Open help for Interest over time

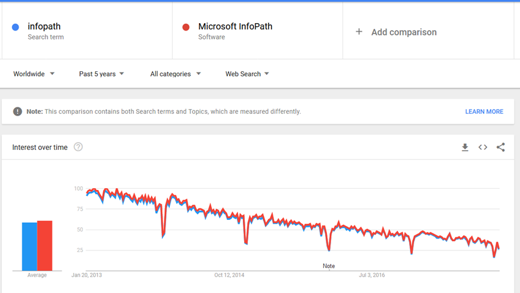78,147
